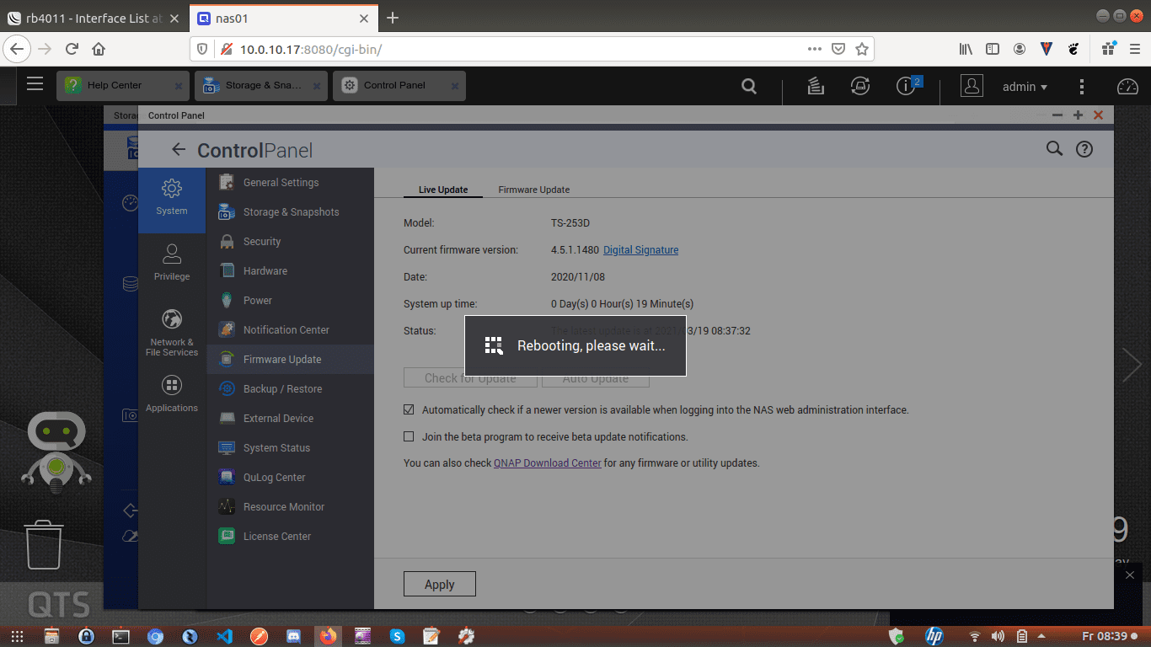Screen dimensions: 1151x647
Task: Open the Digital Signature link
Action: click(640, 250)
